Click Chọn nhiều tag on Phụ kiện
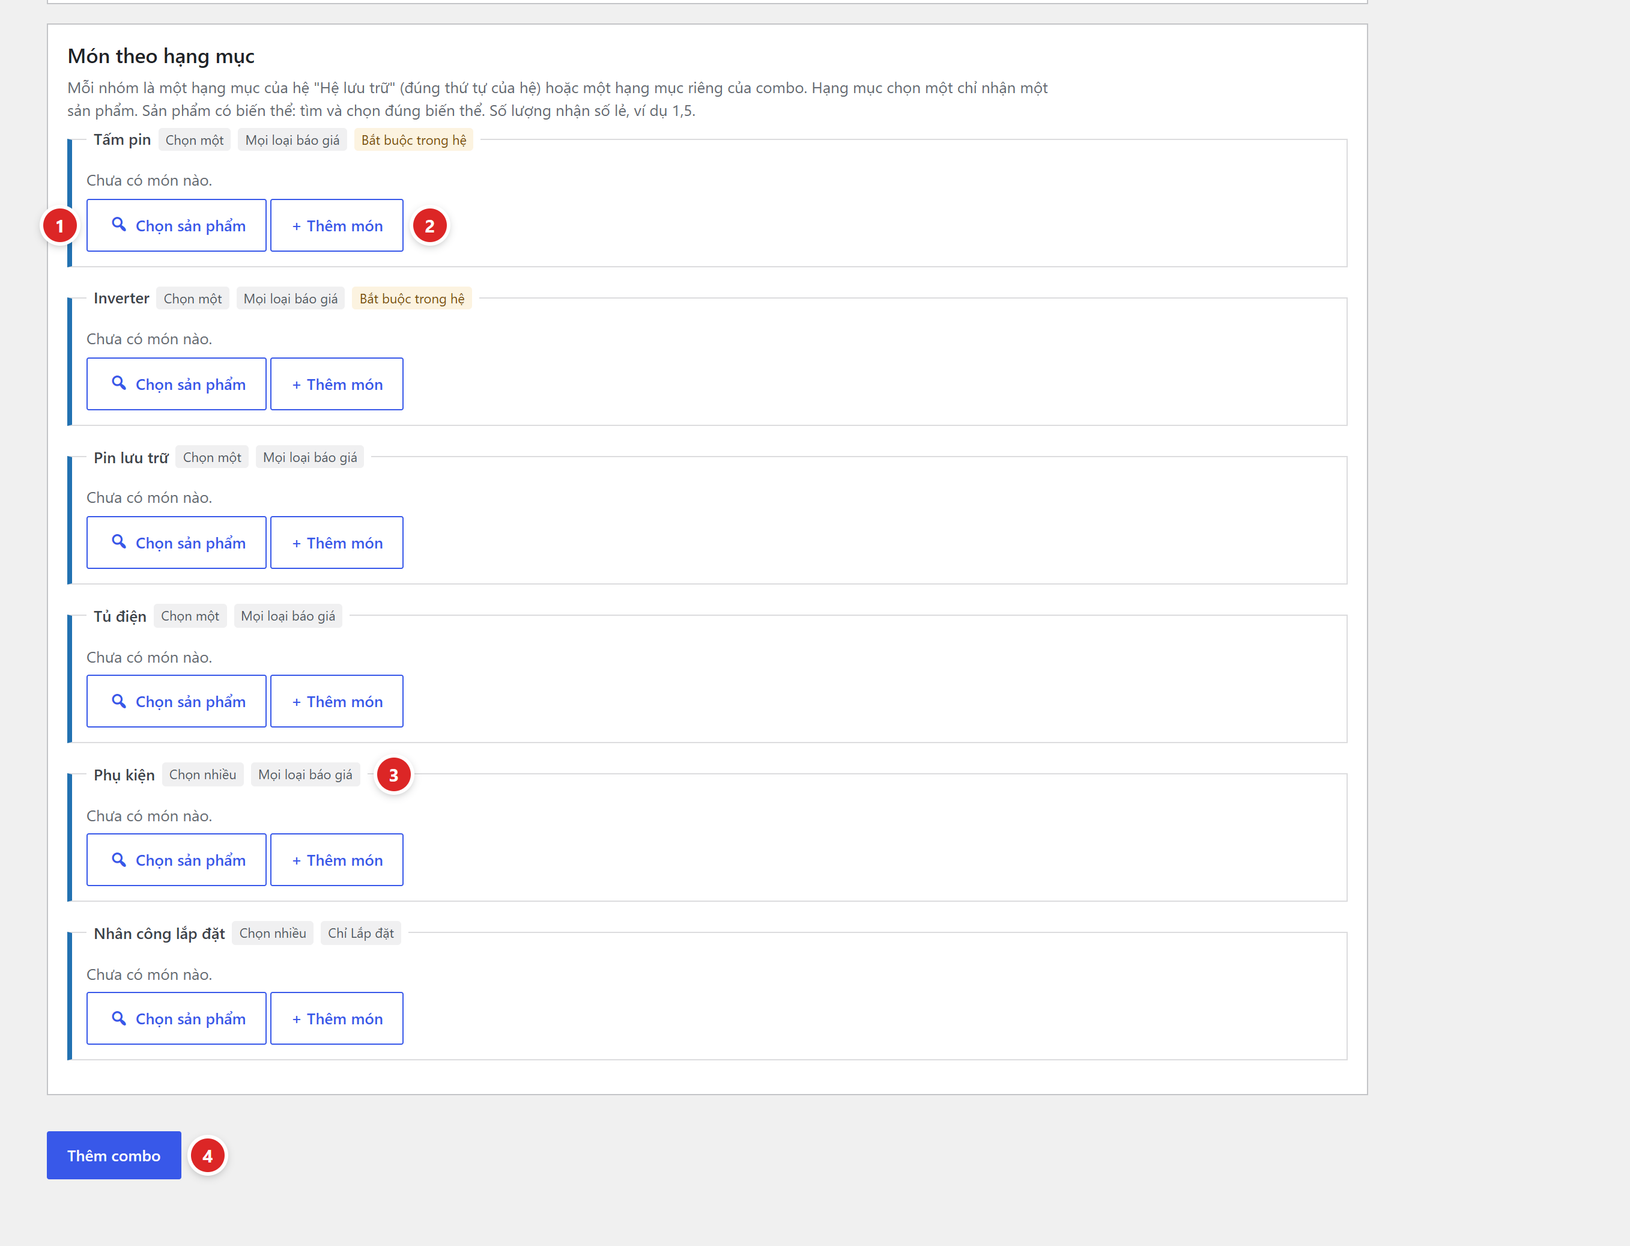 tap(202, 775)
